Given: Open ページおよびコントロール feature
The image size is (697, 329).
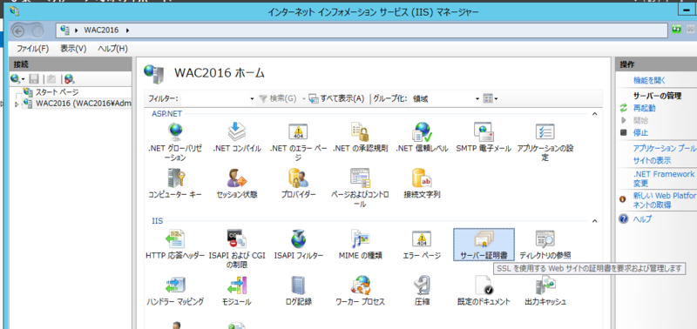Looking at the screenshot, I should 360,188.
